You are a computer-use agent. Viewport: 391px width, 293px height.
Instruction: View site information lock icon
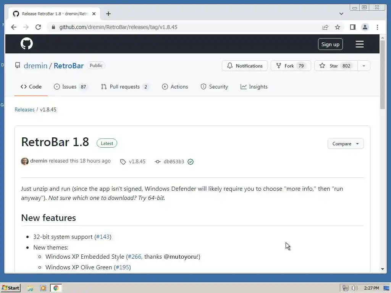[x=53, y=27]
